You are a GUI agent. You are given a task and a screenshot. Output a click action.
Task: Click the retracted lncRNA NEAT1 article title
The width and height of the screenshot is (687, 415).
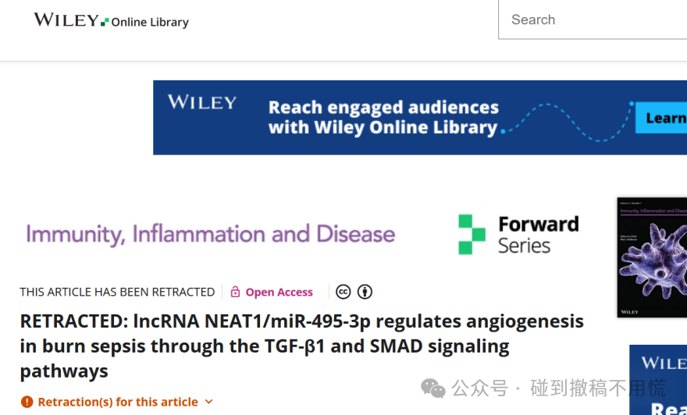pos(302,346)
